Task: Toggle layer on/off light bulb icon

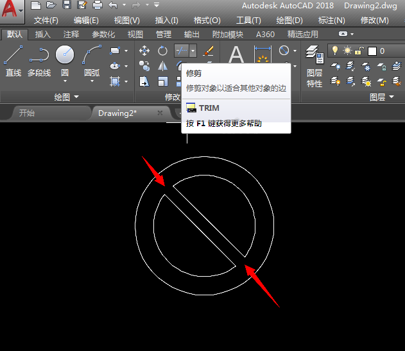Action: coord(335,51)
